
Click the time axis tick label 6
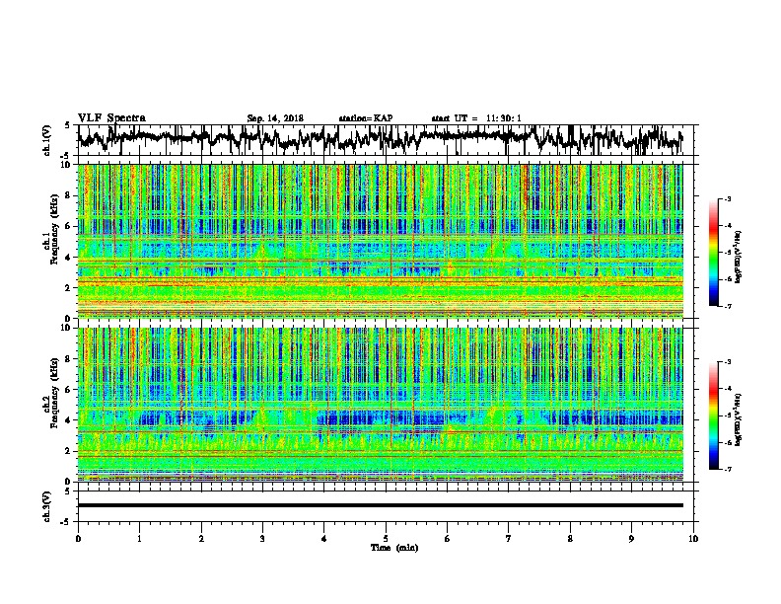(x=448, y=539)
